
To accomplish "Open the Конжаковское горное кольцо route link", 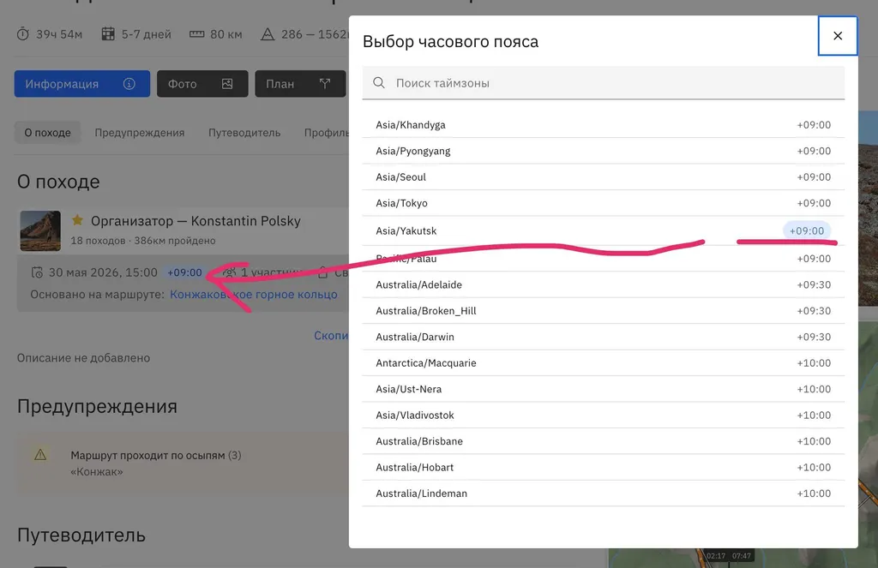I will pyautogui.click(x=254, y=295).
